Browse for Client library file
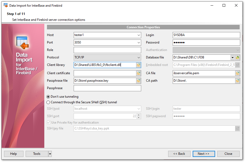The height and width of the screenshot is (162, 245). coord(138,65)
